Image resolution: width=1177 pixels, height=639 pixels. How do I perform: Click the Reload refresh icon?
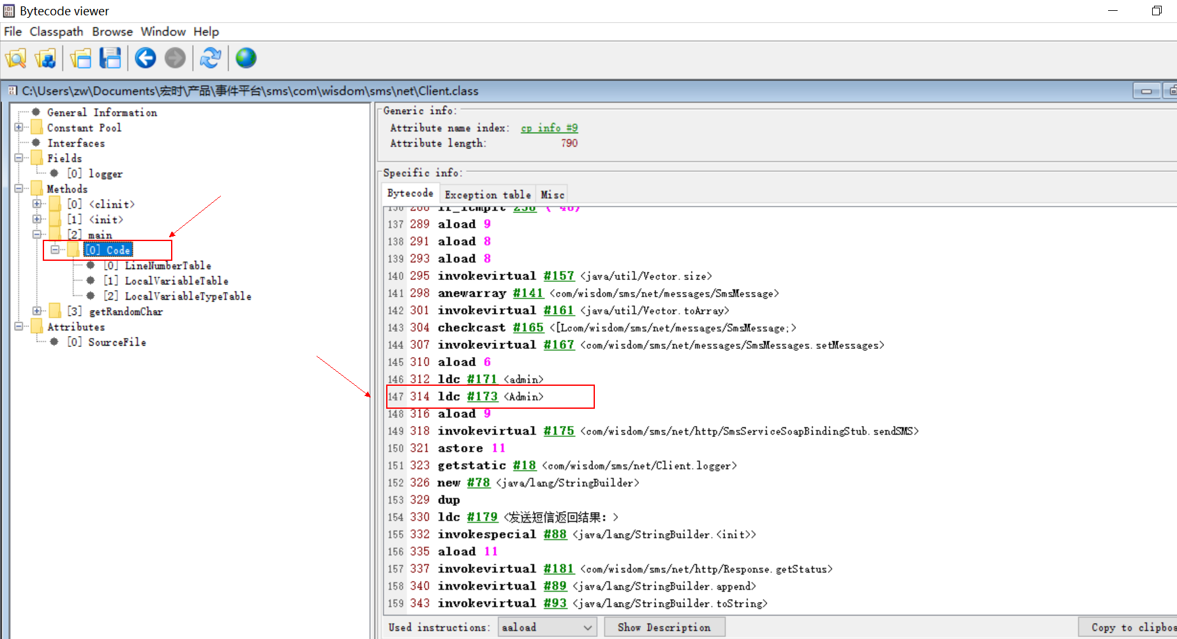(x=211, y=59)
